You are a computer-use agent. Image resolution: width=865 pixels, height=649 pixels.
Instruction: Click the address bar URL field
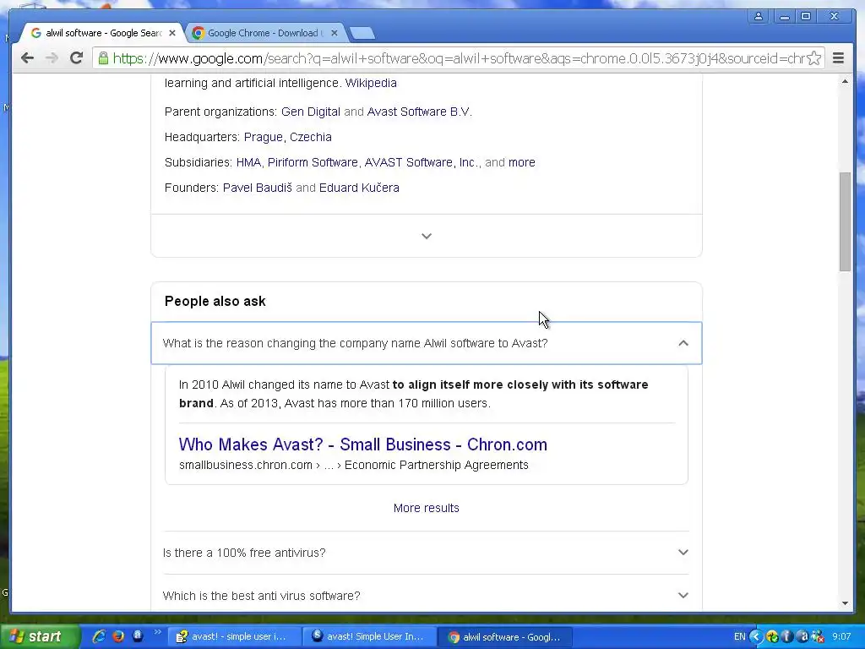pyautogui.click(x=458, y=58)
